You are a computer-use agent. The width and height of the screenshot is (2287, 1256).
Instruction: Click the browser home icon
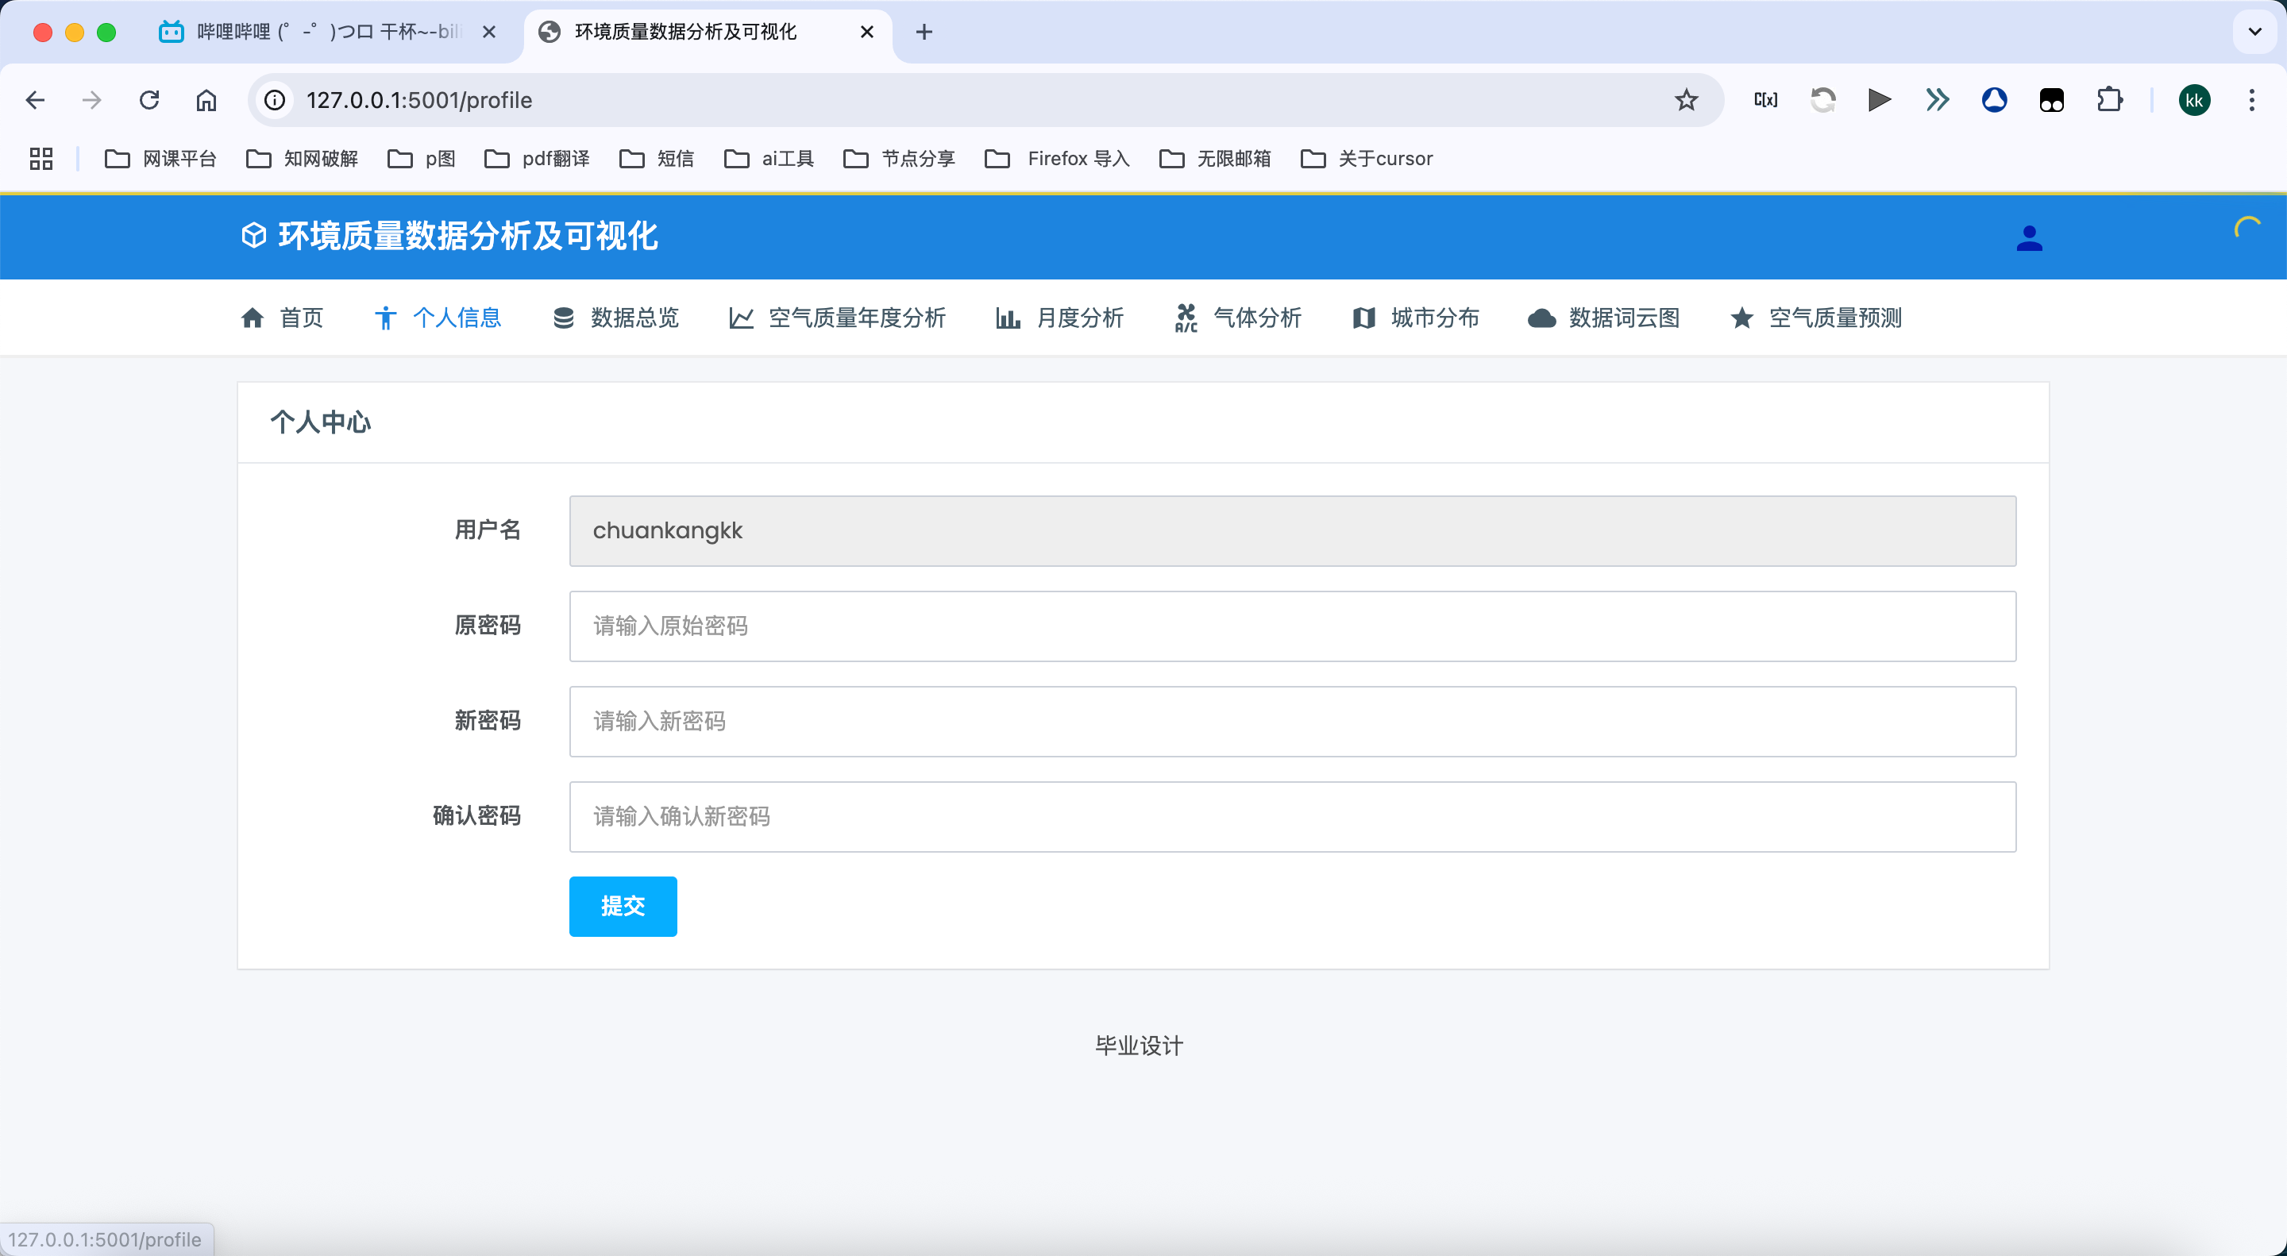click(206, 100)
